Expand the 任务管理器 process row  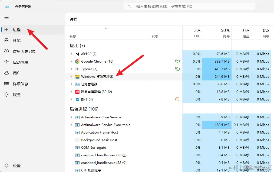(x=71, y=84)
